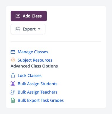This screenshot has height=114, width=112.
Task: Click the green spreadsheet file icon
Action: click(13, 100)
